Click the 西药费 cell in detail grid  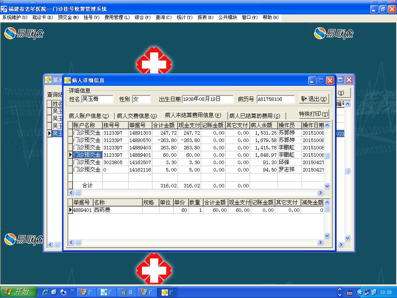pos(117,210)
